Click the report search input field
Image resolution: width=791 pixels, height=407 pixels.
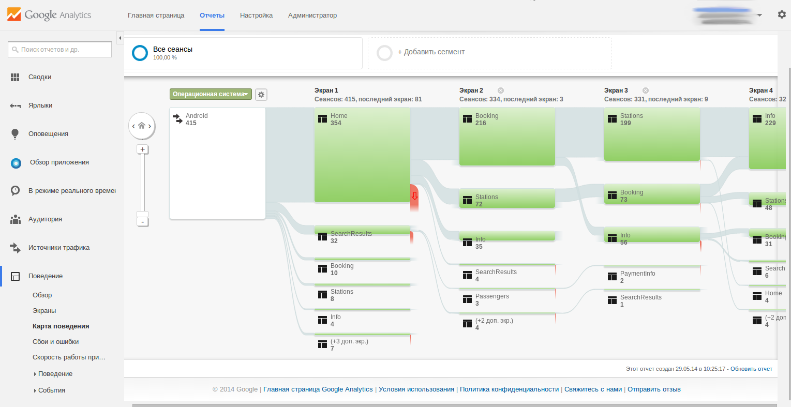pos(60,50)
